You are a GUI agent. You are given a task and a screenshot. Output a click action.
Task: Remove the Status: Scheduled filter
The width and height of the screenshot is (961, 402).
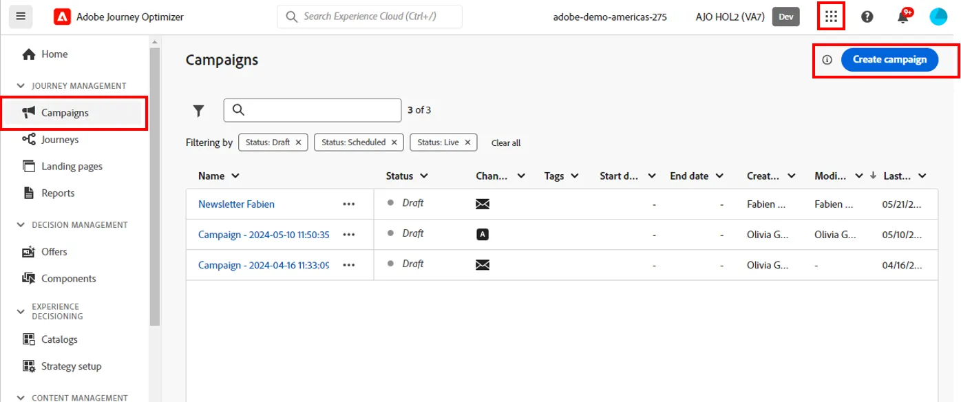coord(394,142)
